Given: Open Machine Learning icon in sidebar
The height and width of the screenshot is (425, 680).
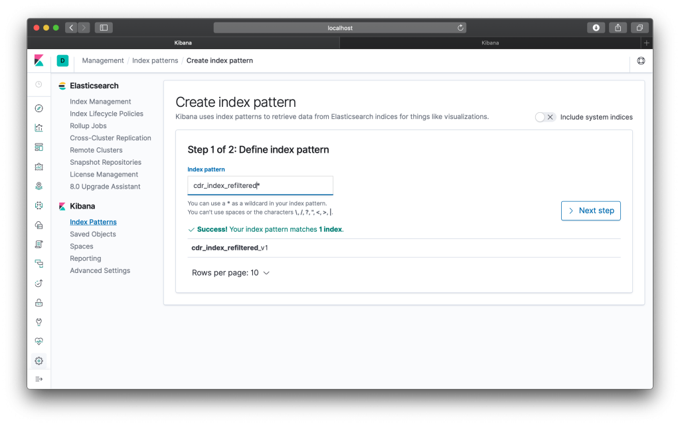Looking at the screenshot, I should pos(39,206).
